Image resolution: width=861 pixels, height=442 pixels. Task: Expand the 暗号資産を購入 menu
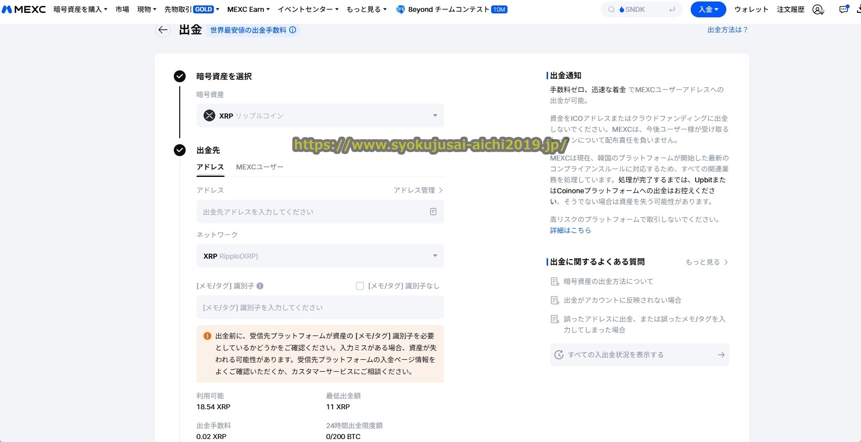pyautogui.click(x=80, y=9)
